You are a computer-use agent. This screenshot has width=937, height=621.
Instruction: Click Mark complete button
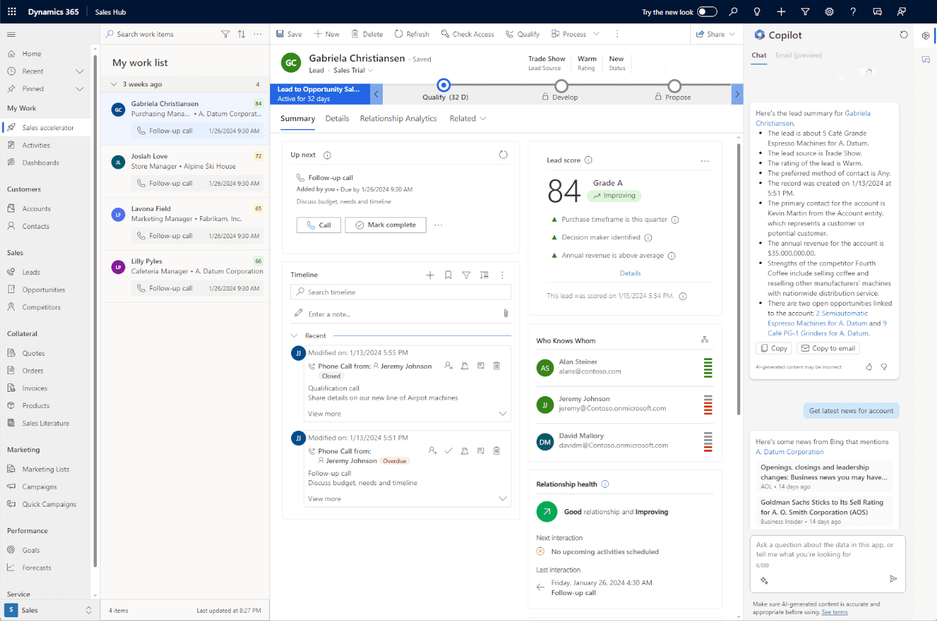(385, 225)
